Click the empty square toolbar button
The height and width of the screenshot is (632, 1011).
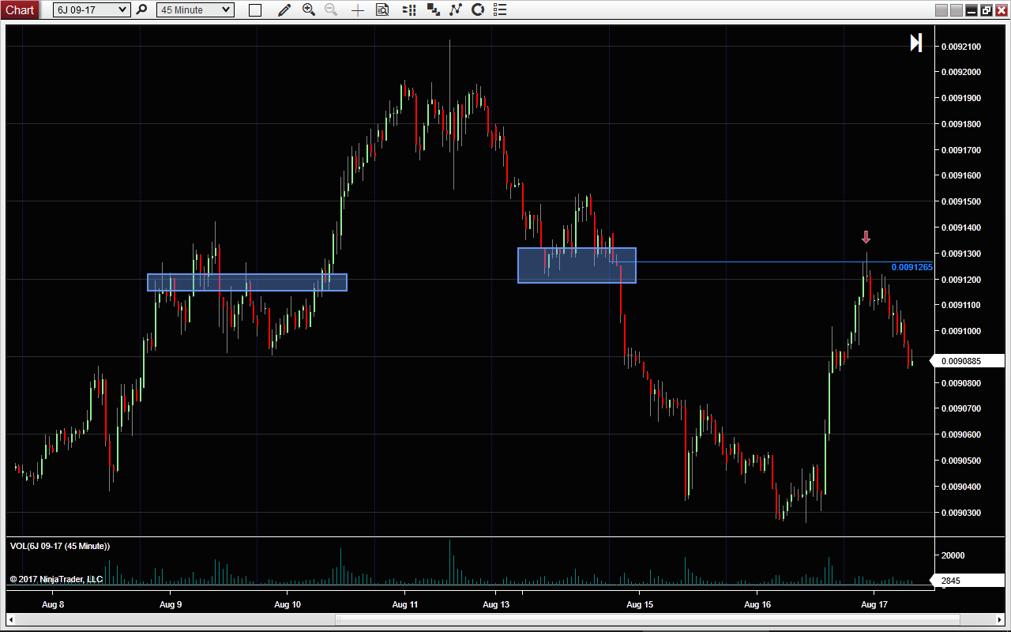click(x=255, y=10)
